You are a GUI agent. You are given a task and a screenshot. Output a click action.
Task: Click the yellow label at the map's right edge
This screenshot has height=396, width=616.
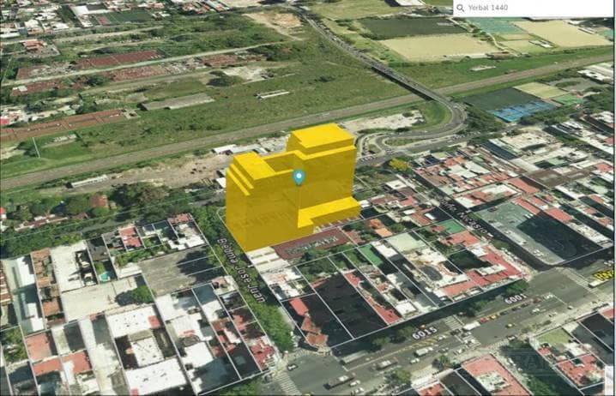point(603,274)
